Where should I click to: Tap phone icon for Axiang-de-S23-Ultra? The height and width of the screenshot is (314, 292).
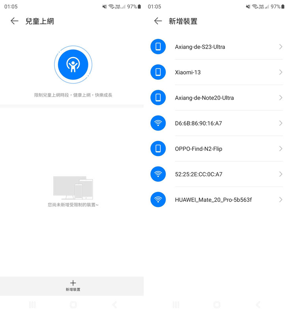pyautogui.click(x=158, y=47)
